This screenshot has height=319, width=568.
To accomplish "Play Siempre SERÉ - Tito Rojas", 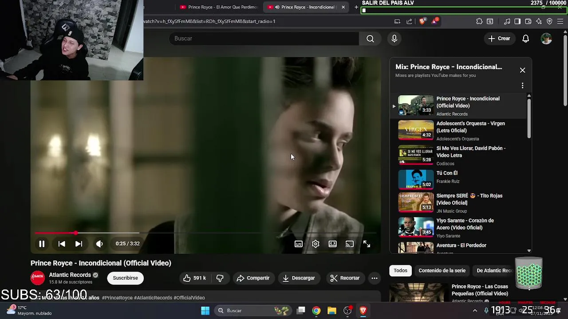I will [458, 203].
